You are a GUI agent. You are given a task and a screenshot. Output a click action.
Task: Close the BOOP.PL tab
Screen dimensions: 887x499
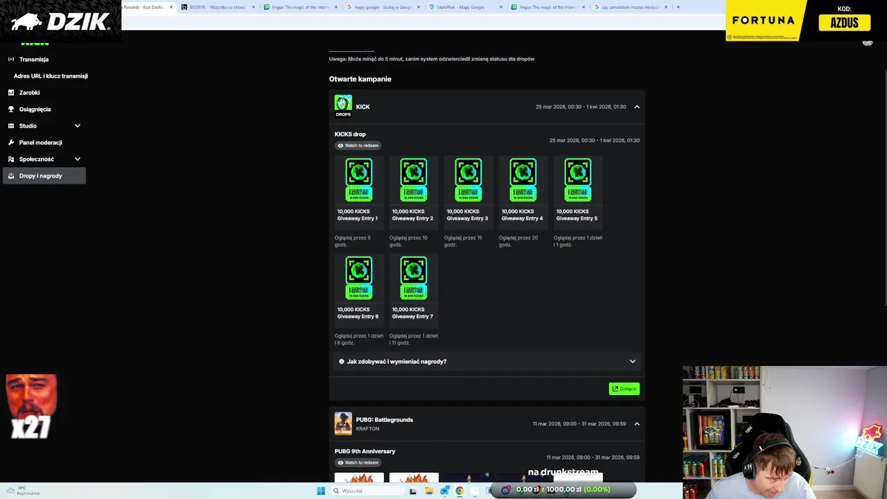(254, 7)
